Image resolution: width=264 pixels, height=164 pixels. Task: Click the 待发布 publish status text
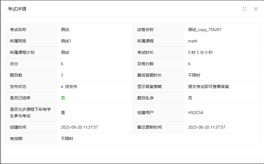(x=71, y=87)
